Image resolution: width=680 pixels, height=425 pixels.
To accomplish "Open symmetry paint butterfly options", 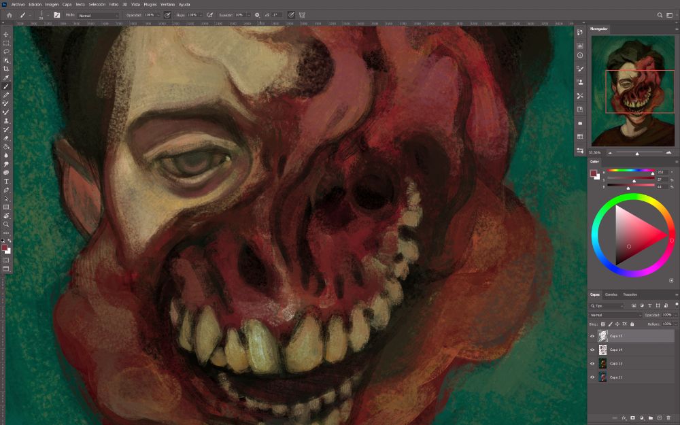I will click(303, 15).
